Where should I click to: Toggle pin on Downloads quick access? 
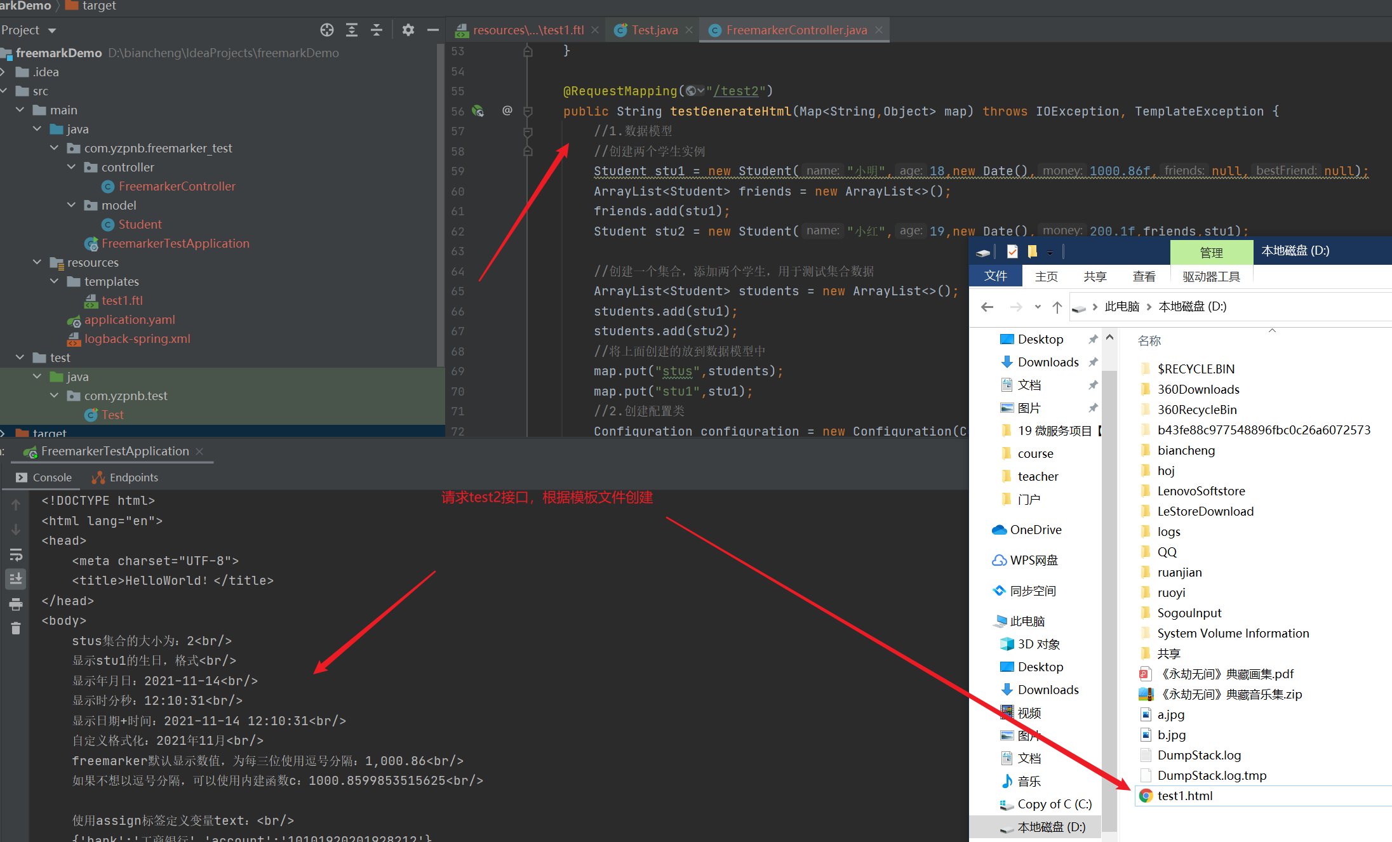click(1093, 362)
